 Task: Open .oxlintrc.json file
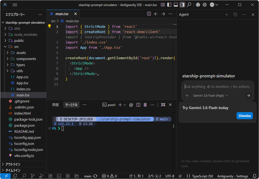pyautogui.click(x=23, y=107)
